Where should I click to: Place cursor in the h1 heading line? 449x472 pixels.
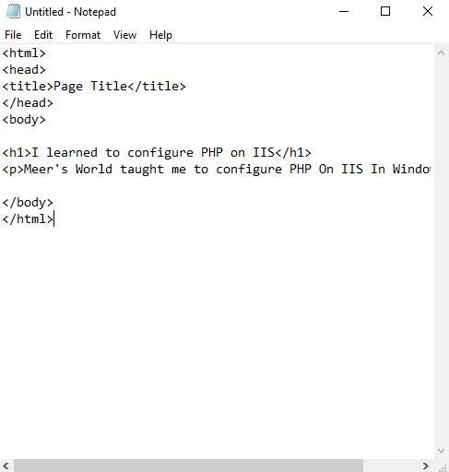click(157, 153)
